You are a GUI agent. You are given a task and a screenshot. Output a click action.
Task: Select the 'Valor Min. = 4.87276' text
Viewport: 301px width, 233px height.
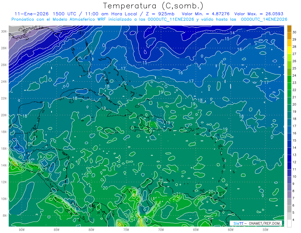tap(206, 14)
